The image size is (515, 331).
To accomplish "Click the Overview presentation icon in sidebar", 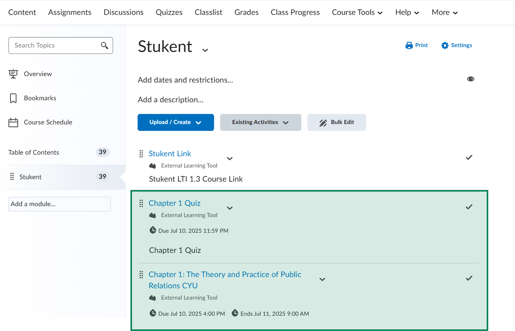I will coord(13,74).
